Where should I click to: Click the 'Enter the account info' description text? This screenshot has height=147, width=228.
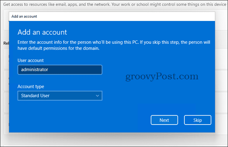pos(114,45)
